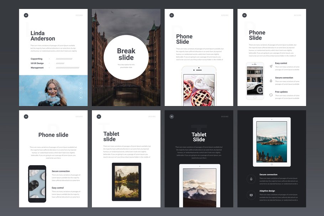Click the Break slide circle title
This screenshot has height=216, width=324.
click(x=126, y=54)
